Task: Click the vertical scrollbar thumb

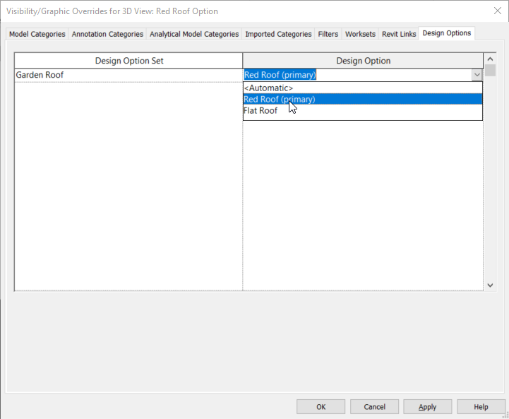Action: [x=490, y=70]
